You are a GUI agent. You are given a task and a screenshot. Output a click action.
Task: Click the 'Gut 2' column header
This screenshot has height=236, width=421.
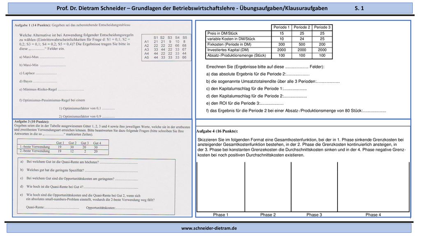coord(72,143)
